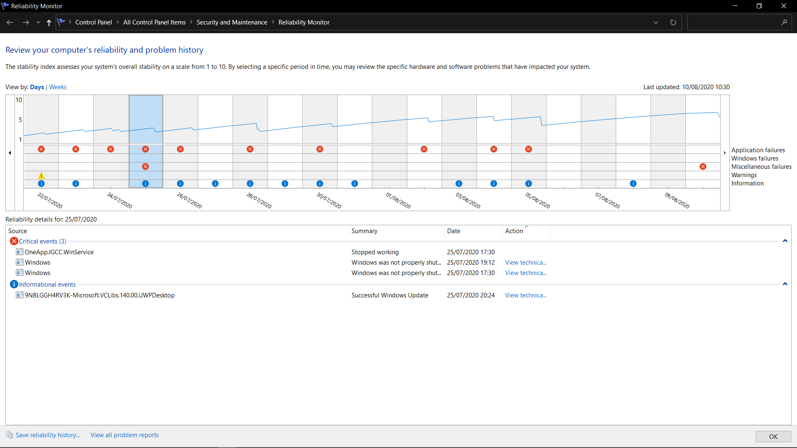Go back using the back arrow
This screenshot has width=797, height=448.
point(10,22)
